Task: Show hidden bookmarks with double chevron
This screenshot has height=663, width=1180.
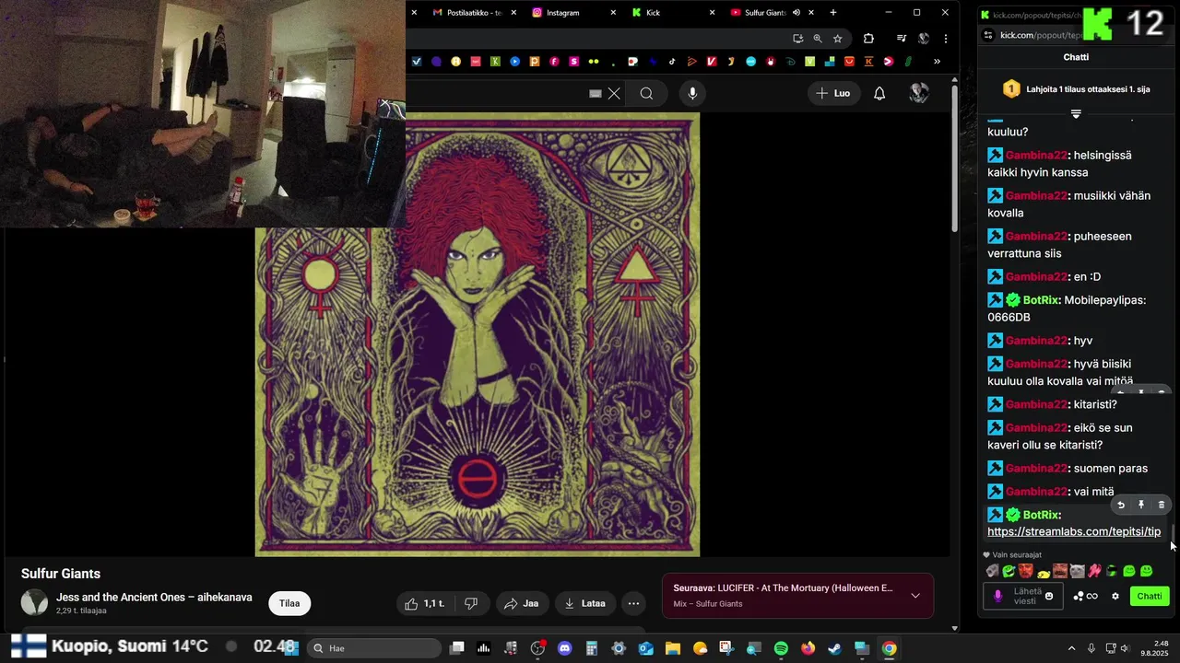Action: pos(937,62)
